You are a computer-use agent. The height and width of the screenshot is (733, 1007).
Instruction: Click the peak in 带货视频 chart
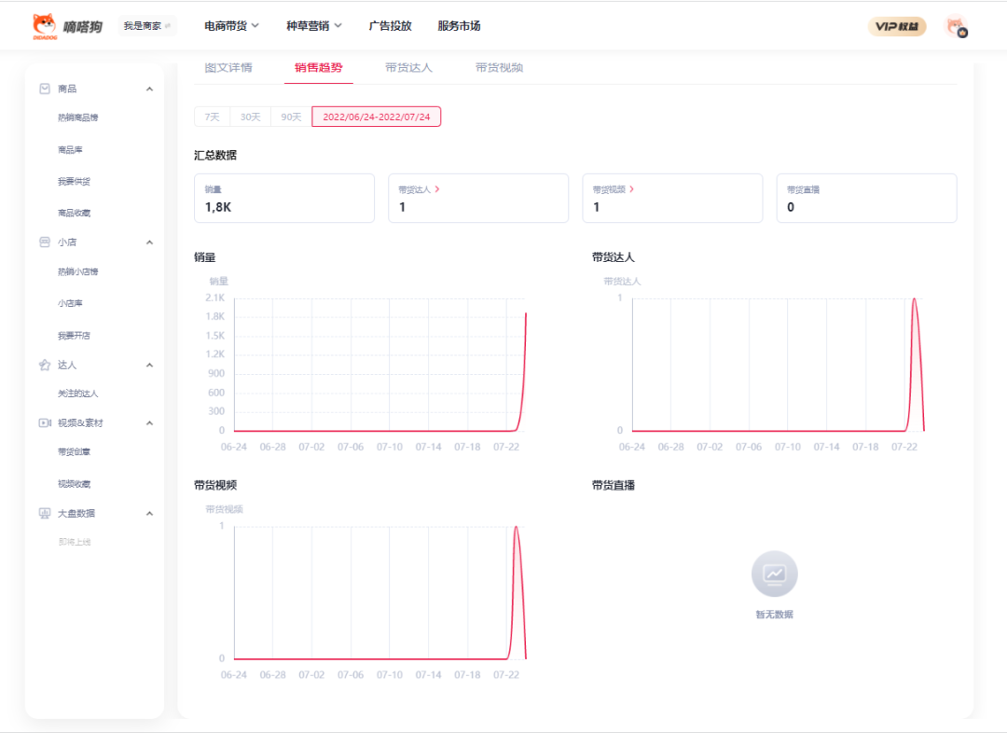click(516, 529)
